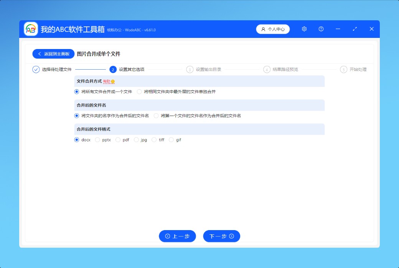The image size is (399, 268).
Task: Click the step 5 开始处理 number icon
Action: point(343,69)
